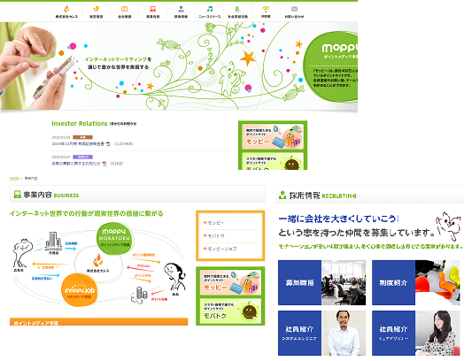Open the 2014年12月期 有価証券報告書 link

click(78, 144)
